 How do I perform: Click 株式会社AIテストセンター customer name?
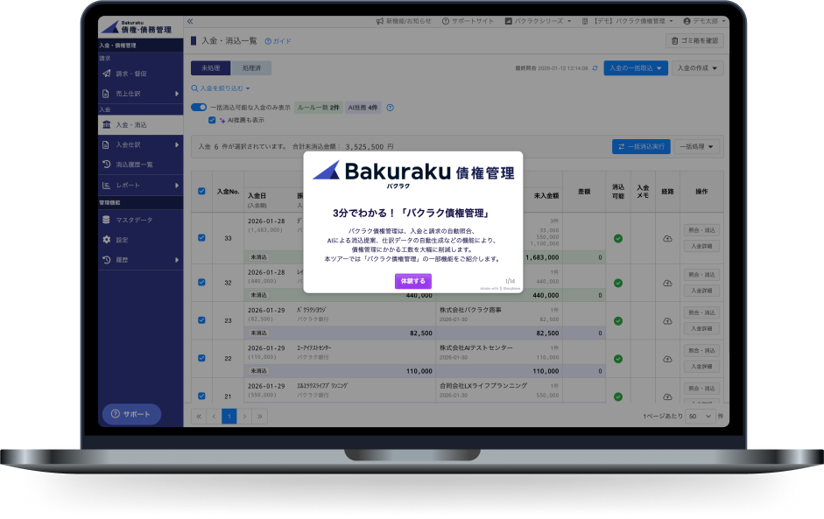tap(476, 347)
